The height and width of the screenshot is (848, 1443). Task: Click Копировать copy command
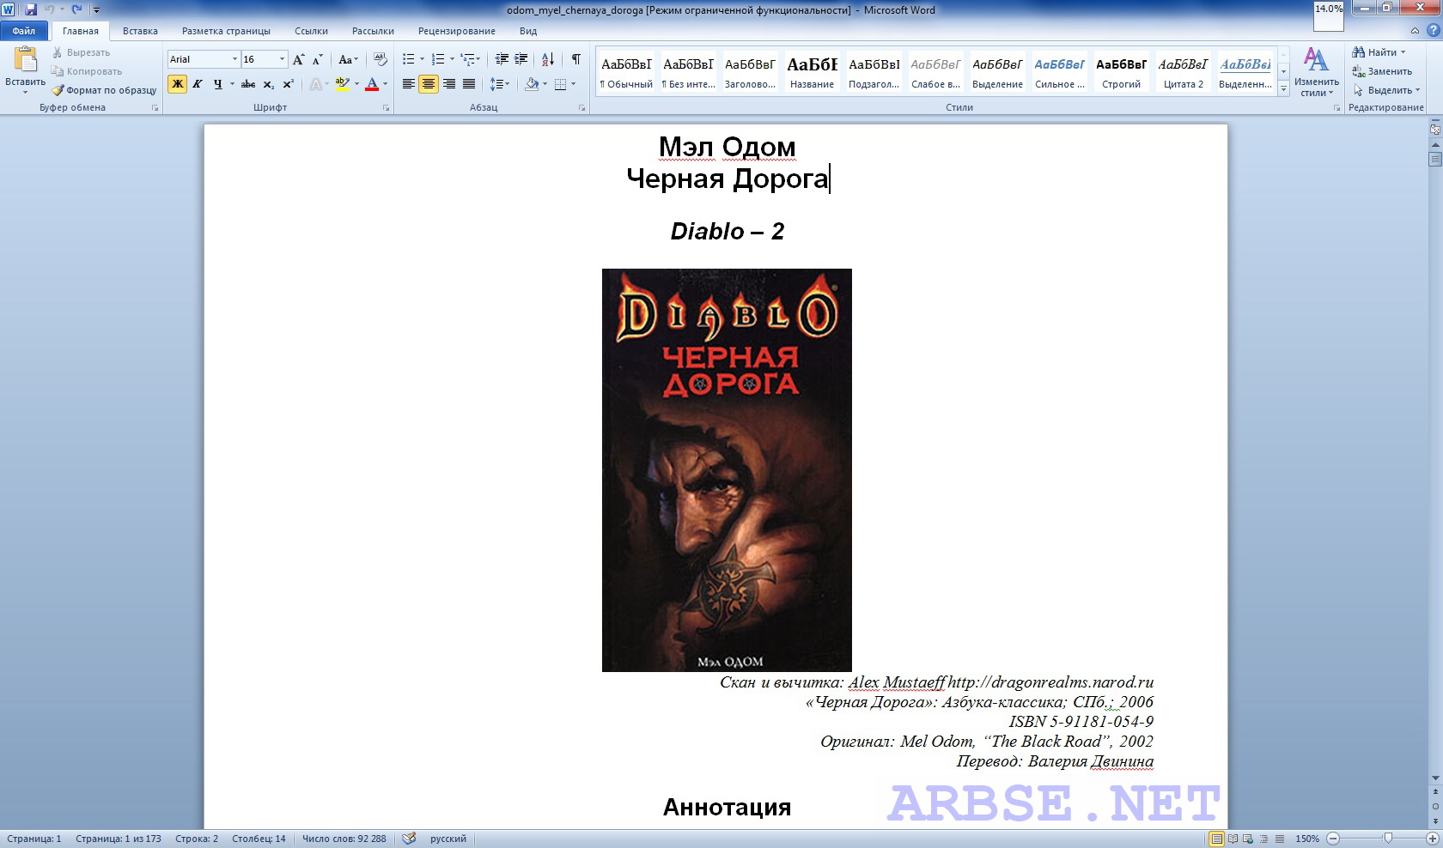[x=86, y=71]
